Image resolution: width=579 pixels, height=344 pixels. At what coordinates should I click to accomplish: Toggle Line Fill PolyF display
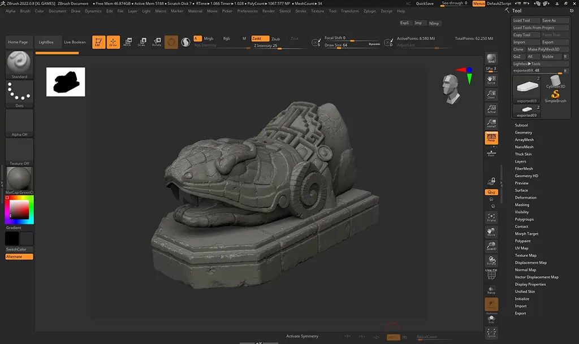pyautogui.click(x=491, y=275)
